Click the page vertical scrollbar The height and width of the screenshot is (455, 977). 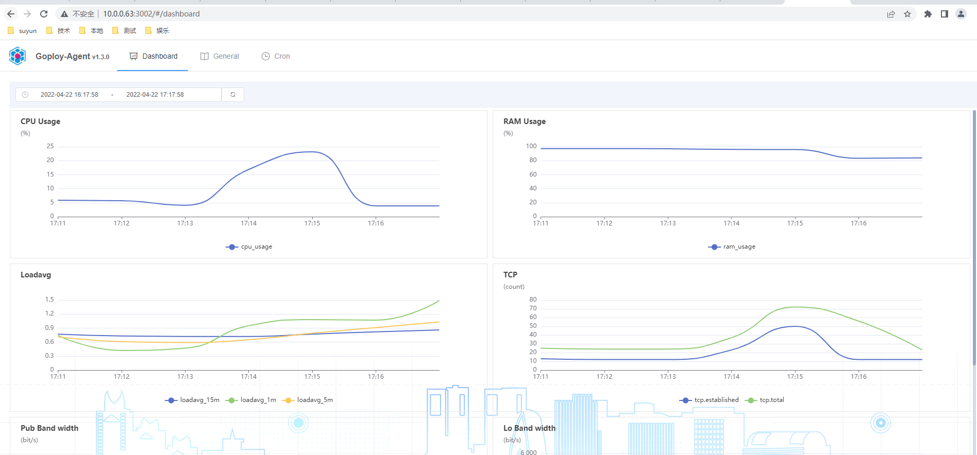pyautogui.click(x=974, y=237)
